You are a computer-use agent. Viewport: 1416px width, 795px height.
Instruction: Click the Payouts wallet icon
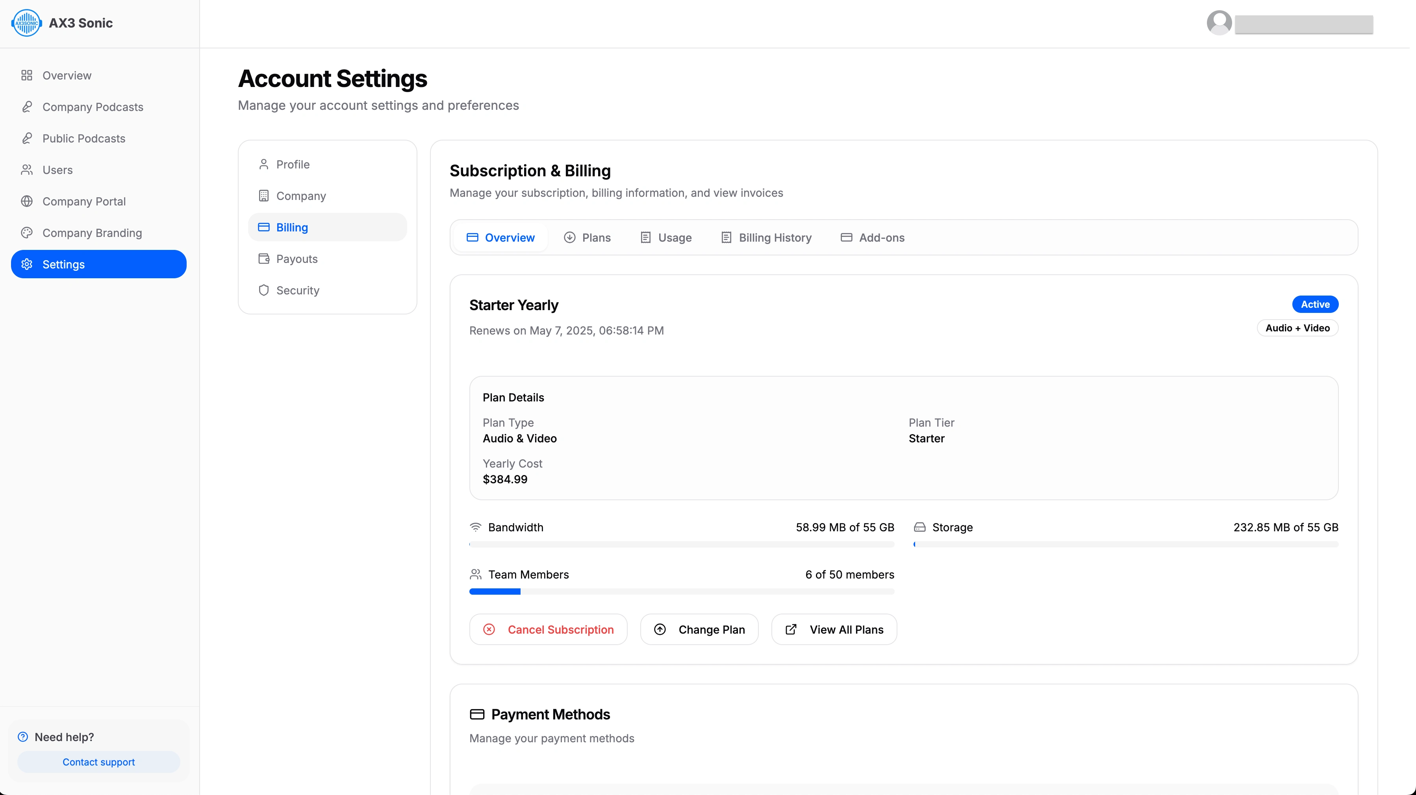click(x=264, y=259)
